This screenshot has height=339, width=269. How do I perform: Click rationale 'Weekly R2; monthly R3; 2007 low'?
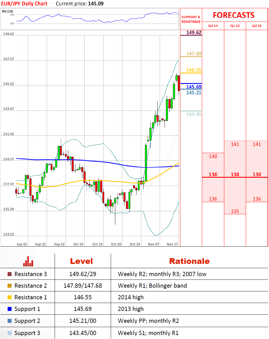pyautogui.click(x=162, y=274)
